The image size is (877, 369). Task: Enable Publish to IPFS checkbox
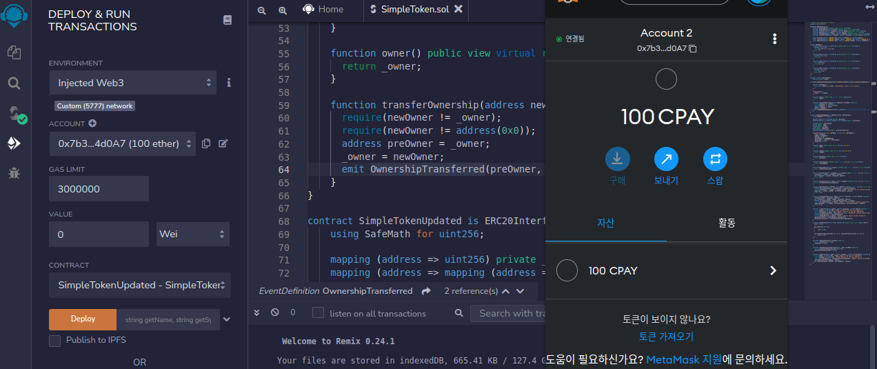pyautogui.click(x=54, y=341)
